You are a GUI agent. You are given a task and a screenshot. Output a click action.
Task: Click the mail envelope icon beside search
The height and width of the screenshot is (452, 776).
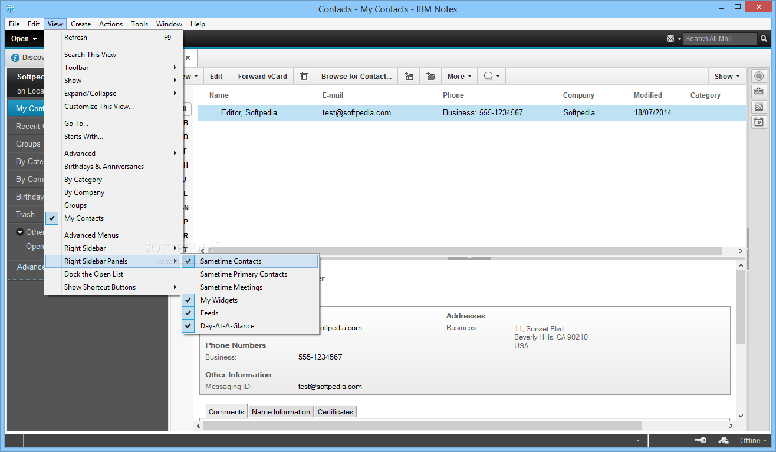point(670,39)
